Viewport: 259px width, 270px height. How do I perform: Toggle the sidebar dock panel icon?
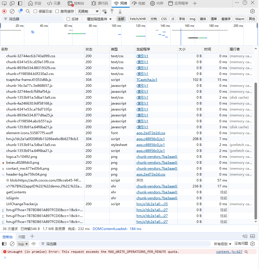coord(20,3)
